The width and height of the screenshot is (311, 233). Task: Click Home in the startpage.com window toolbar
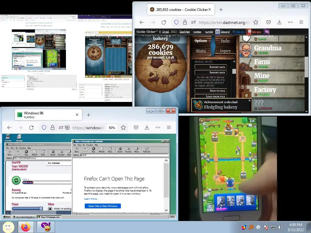click(110, 150)
